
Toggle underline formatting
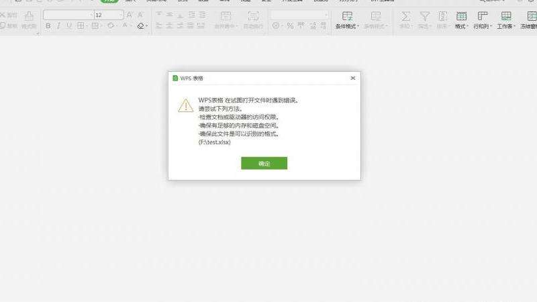pyautogui.click(x=69, y=26)
